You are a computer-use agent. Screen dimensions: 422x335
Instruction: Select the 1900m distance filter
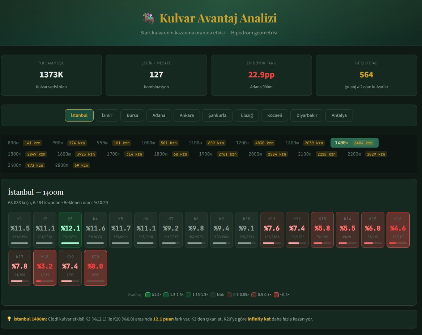218,154
